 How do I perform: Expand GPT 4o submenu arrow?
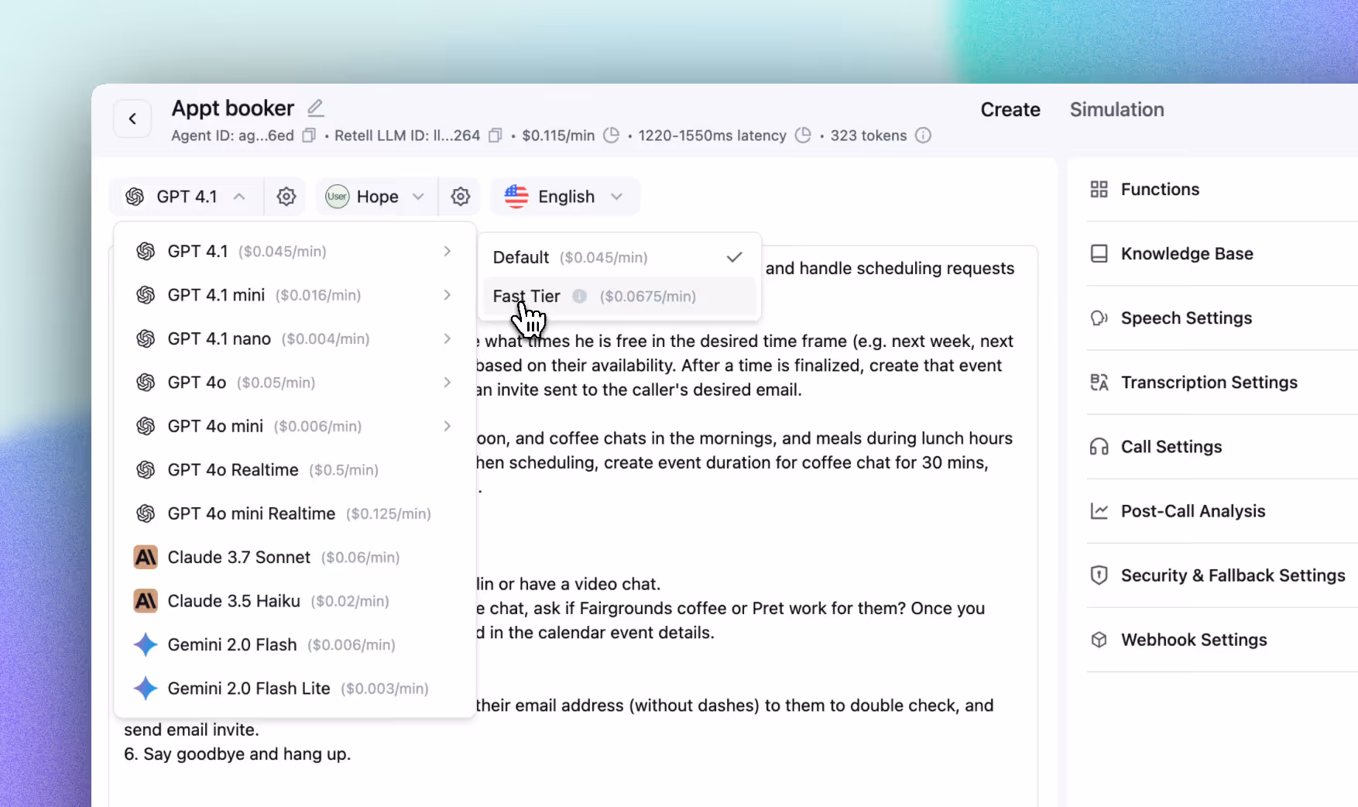point(448,383)
